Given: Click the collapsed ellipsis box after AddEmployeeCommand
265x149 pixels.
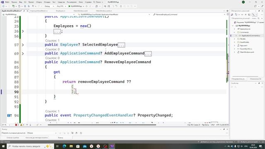Looking at the screenshot, I should (x=148, y=54).
